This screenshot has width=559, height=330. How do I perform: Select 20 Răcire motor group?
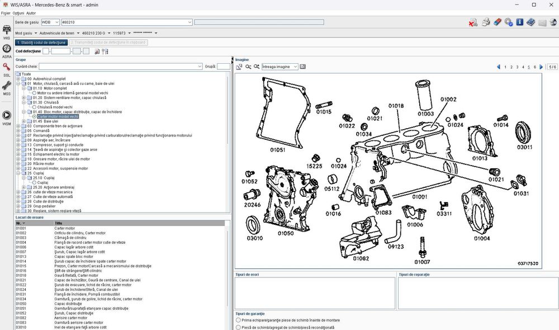click(x=41, y=164)
